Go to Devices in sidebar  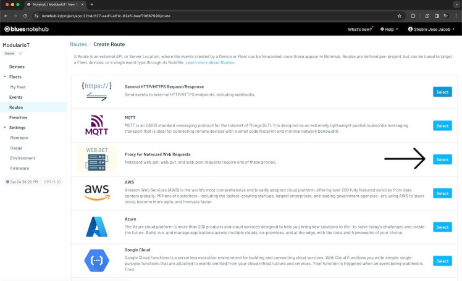17,67
